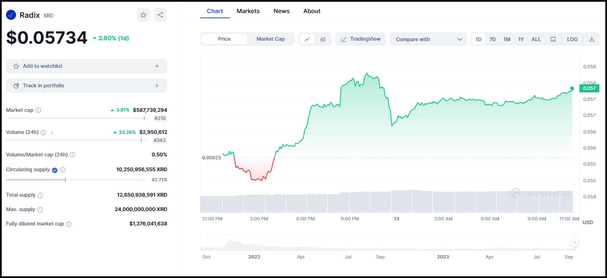Click the $587,739,294 market cap value
This screenshot has height=278, width=607.
pos(150,110)
